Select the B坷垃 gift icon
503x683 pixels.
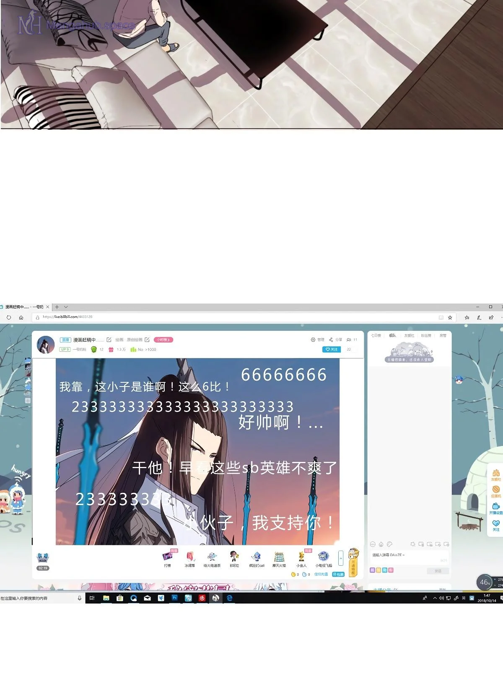tap(234, 557)
